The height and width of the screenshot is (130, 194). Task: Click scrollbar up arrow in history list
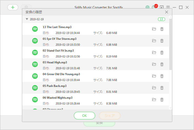[170, 17]
